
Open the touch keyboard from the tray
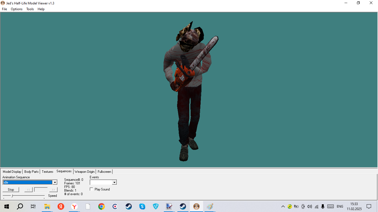(330, 206)
